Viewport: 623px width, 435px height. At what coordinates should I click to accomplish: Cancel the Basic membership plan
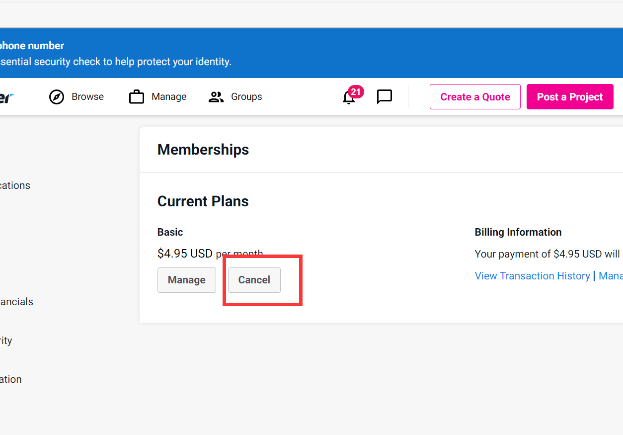(x=254, y=280)
